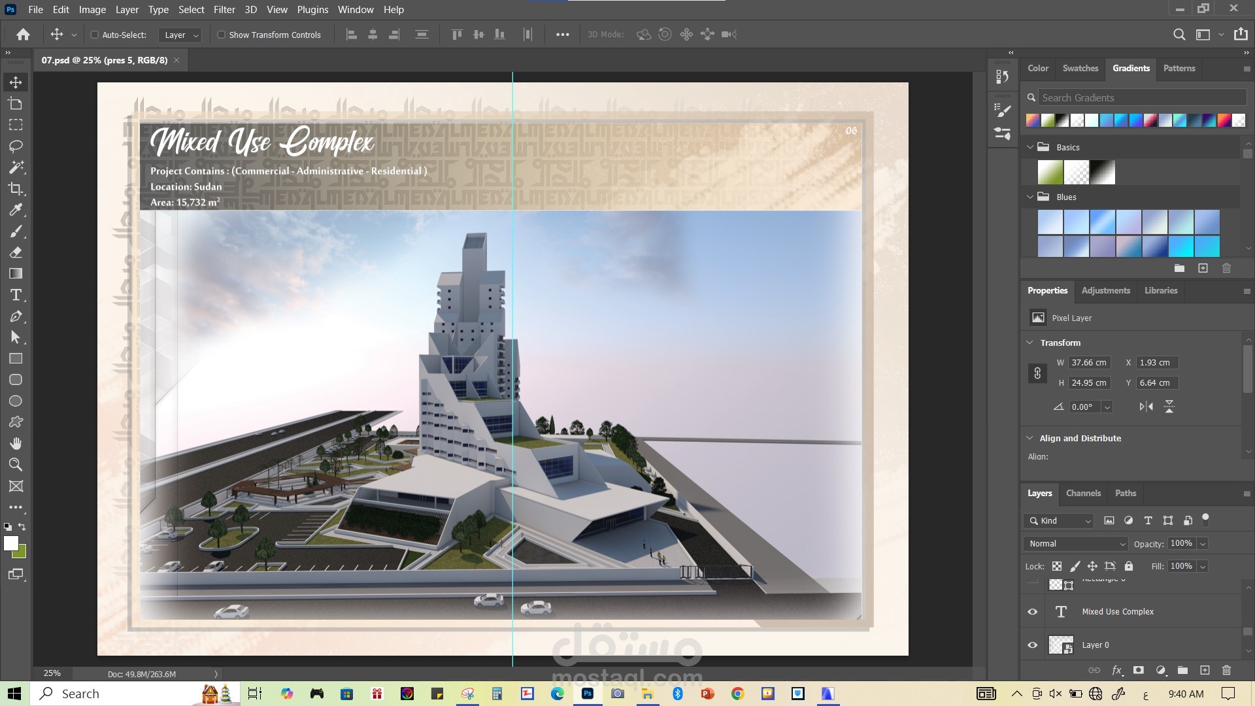Select the Crop tool
The image size is (1255, 706).
[x=16, y=188]
